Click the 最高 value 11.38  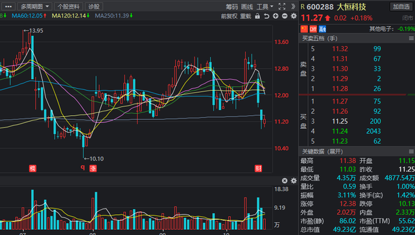[x=348, y=161]
